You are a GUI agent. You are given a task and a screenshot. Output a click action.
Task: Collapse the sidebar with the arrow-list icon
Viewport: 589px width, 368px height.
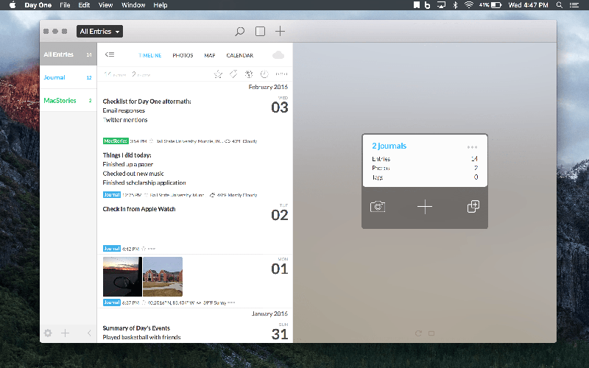[x=110, y=54]
